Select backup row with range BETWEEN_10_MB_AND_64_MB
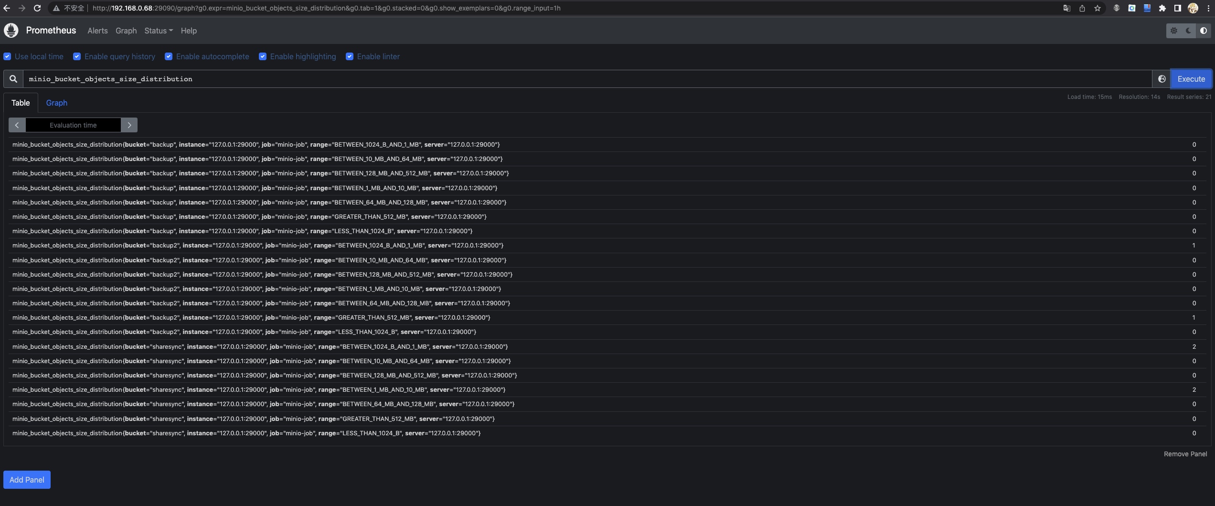This screenshot has height=506, width=1215. 607,159
